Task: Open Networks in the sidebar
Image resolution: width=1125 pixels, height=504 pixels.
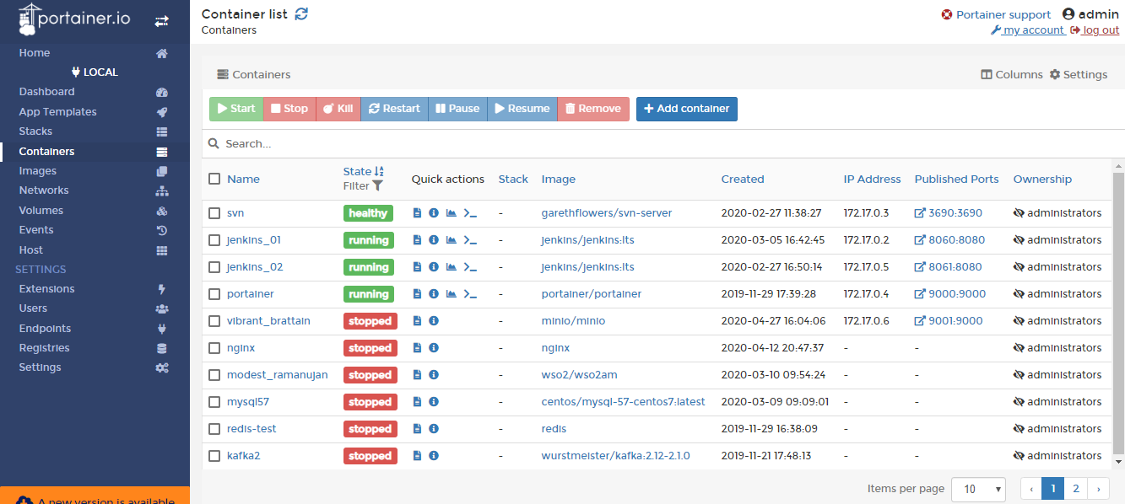Action: (44, 190)
